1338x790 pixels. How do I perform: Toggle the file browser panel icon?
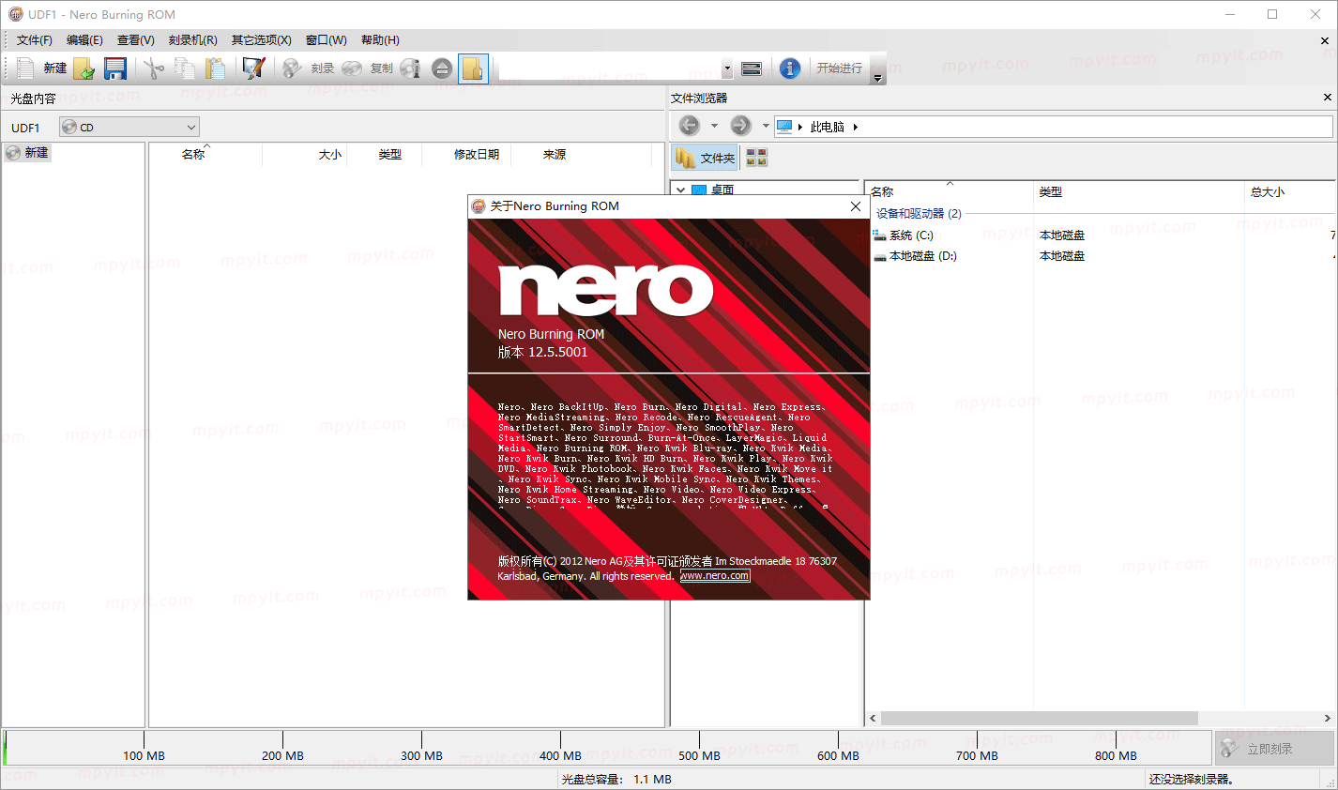(473, 68)
